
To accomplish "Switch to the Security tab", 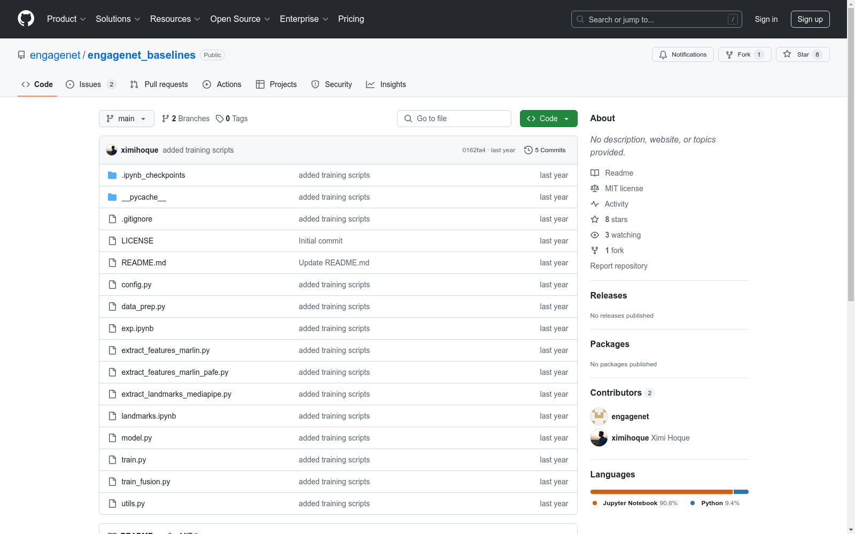I will click(x=332, y=84).
